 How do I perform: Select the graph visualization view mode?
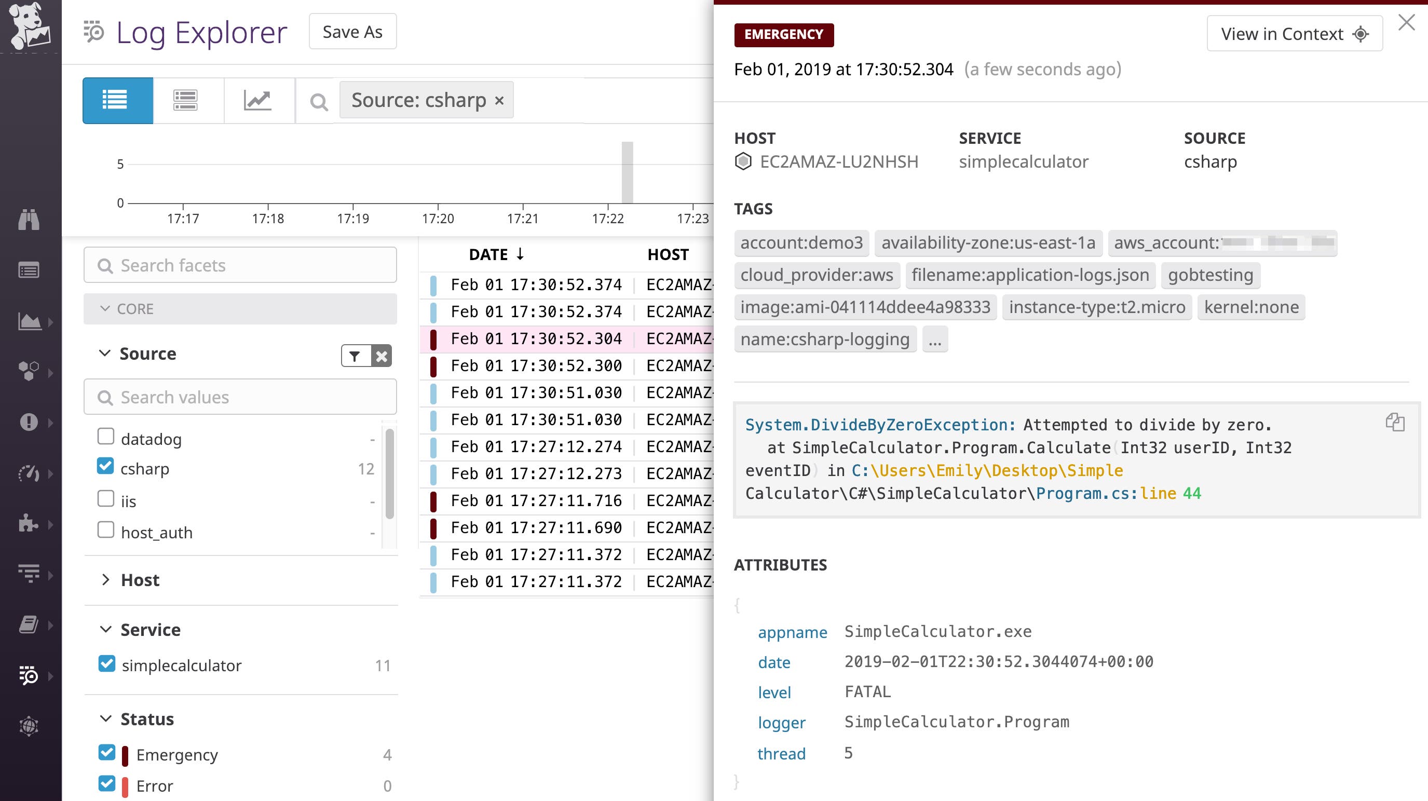259,100
